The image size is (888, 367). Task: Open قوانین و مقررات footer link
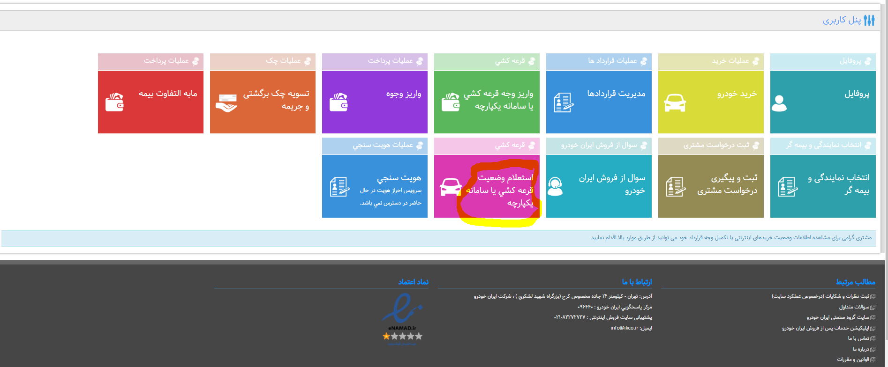(x=853, y=360)
